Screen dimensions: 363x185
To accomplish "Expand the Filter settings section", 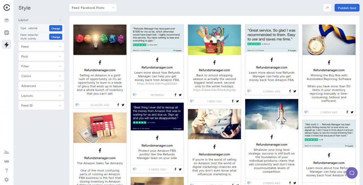I will [41, 66].
